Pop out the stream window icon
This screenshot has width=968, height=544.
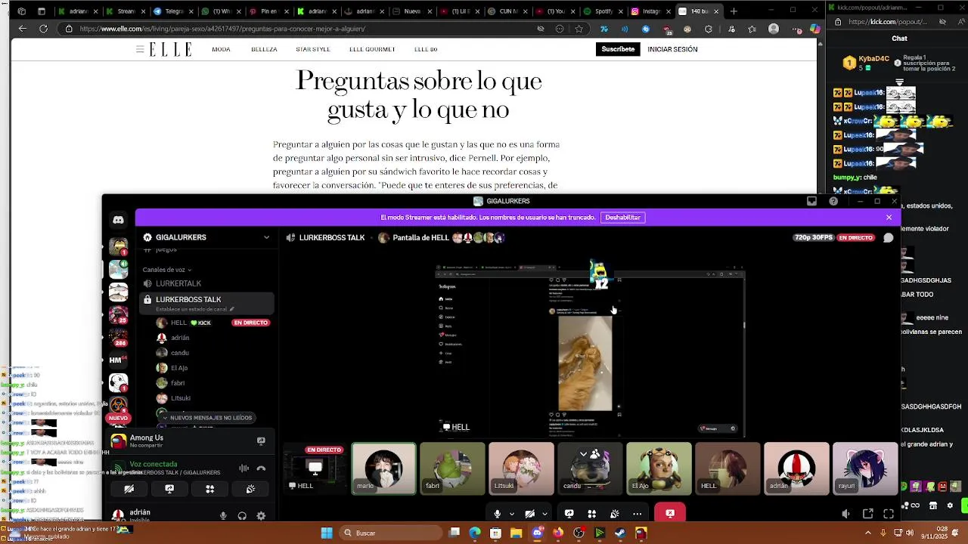(867, 514)
